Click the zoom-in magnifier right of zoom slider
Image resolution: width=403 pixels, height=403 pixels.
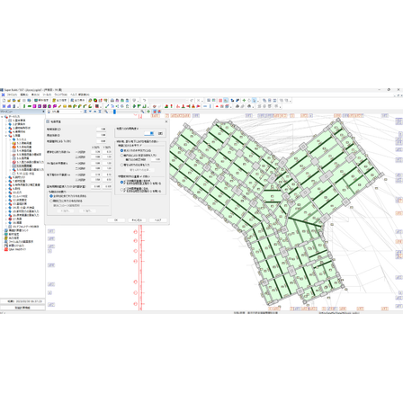[143, 112]
